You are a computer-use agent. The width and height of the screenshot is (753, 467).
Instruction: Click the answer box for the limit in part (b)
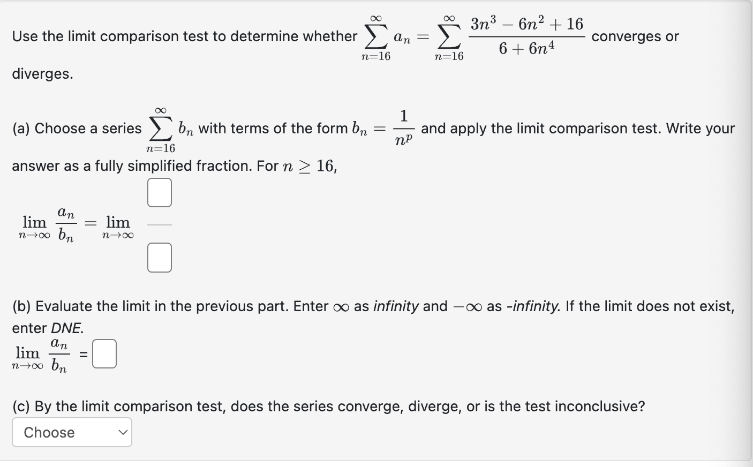click(105, 353)
